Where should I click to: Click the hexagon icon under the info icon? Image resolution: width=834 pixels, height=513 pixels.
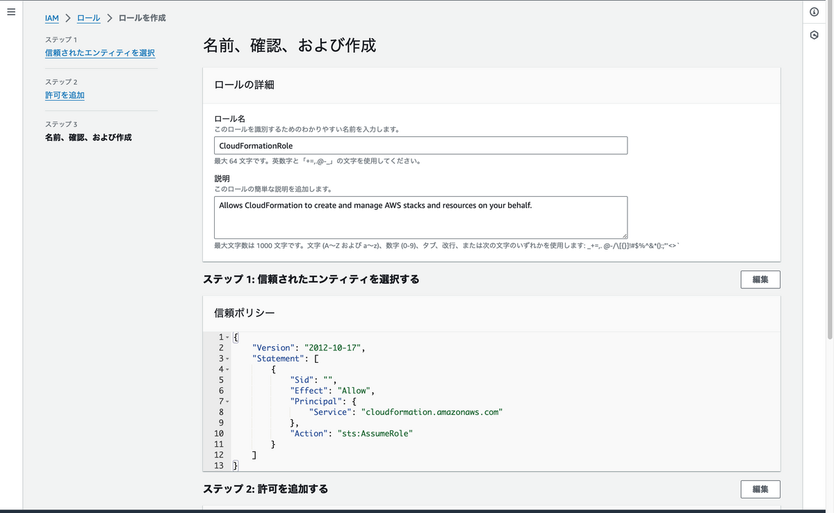pos(814,35)
